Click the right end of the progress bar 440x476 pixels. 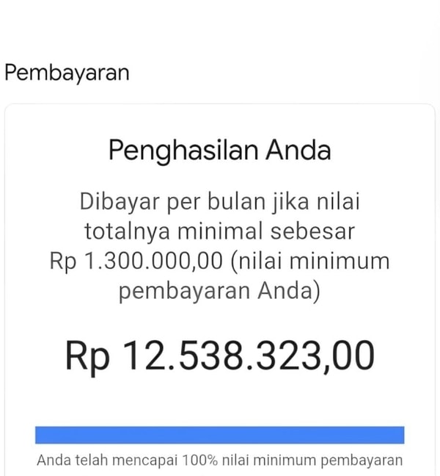tap(400, 434)
